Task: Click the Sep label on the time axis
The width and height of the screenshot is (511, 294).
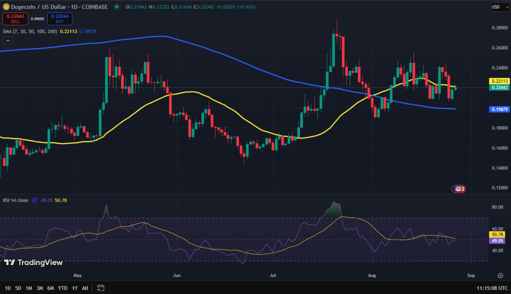Action: pyautogui.click(x=471, y=276)
